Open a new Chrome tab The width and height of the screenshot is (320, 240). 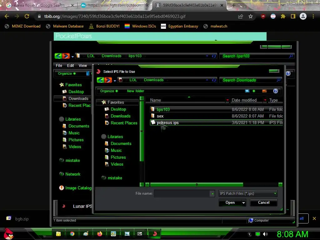(234, 5)
